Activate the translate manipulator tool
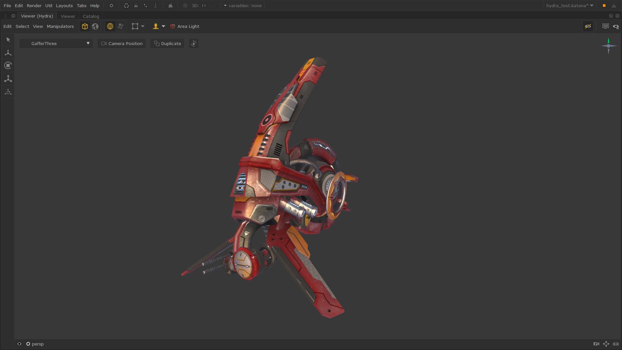This screenshot has width=622, height=350. point(8,52)
